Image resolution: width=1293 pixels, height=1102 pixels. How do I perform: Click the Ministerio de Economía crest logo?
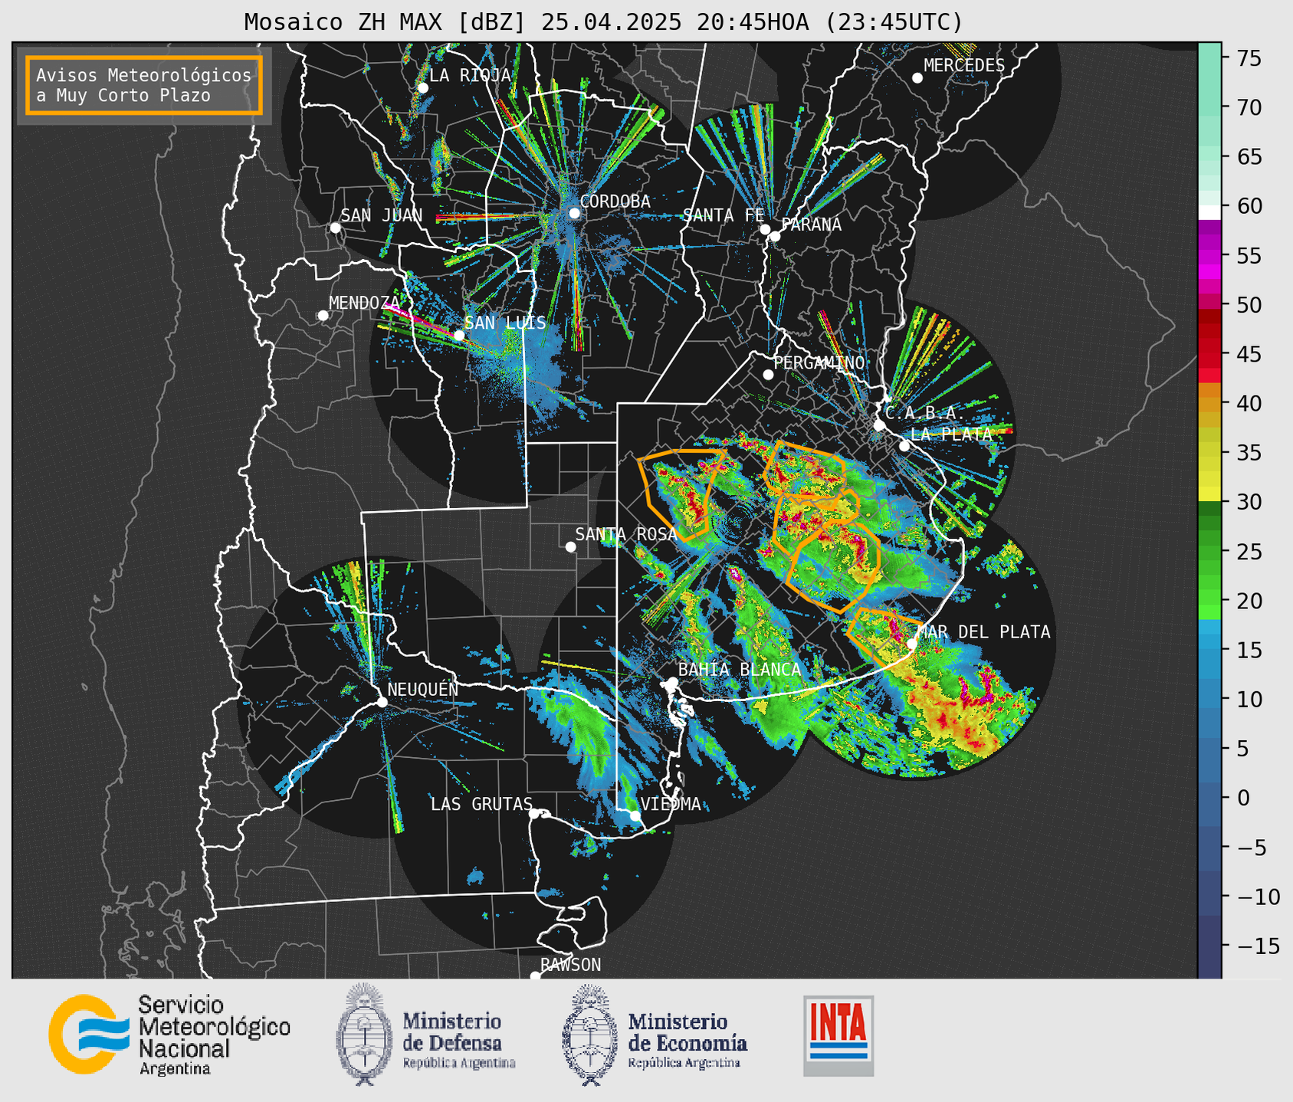(589, 1035)
